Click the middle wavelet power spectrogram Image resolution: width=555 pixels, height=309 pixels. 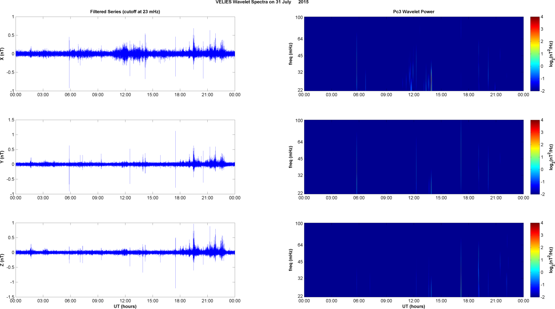(x=414, y=157)
